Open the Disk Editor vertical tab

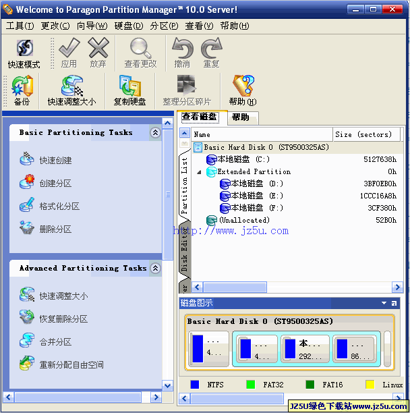tap(185, 250)
